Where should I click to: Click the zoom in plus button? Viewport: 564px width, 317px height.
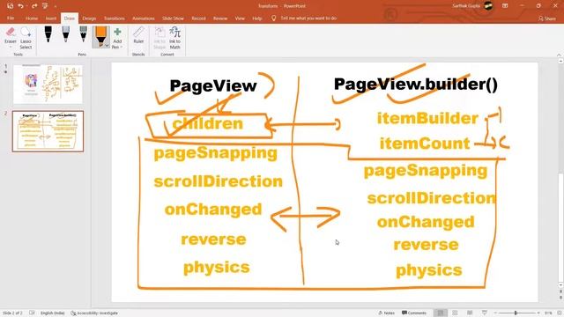point(538,313)
